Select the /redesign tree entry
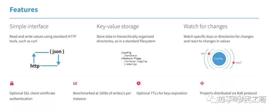Screen dimensions: 274x111 point(130,64)
